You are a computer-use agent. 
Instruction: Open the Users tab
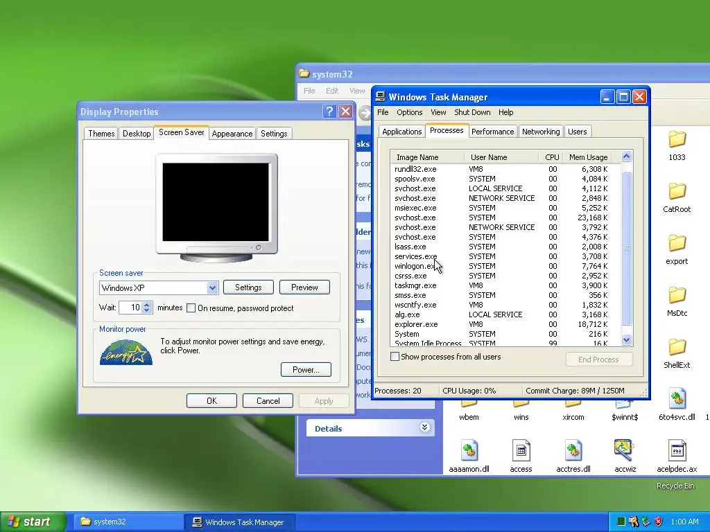tap(578, 132)
